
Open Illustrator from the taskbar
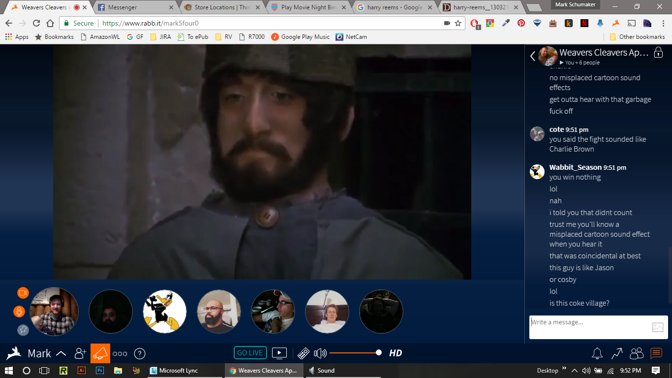(x=82, y=371)
